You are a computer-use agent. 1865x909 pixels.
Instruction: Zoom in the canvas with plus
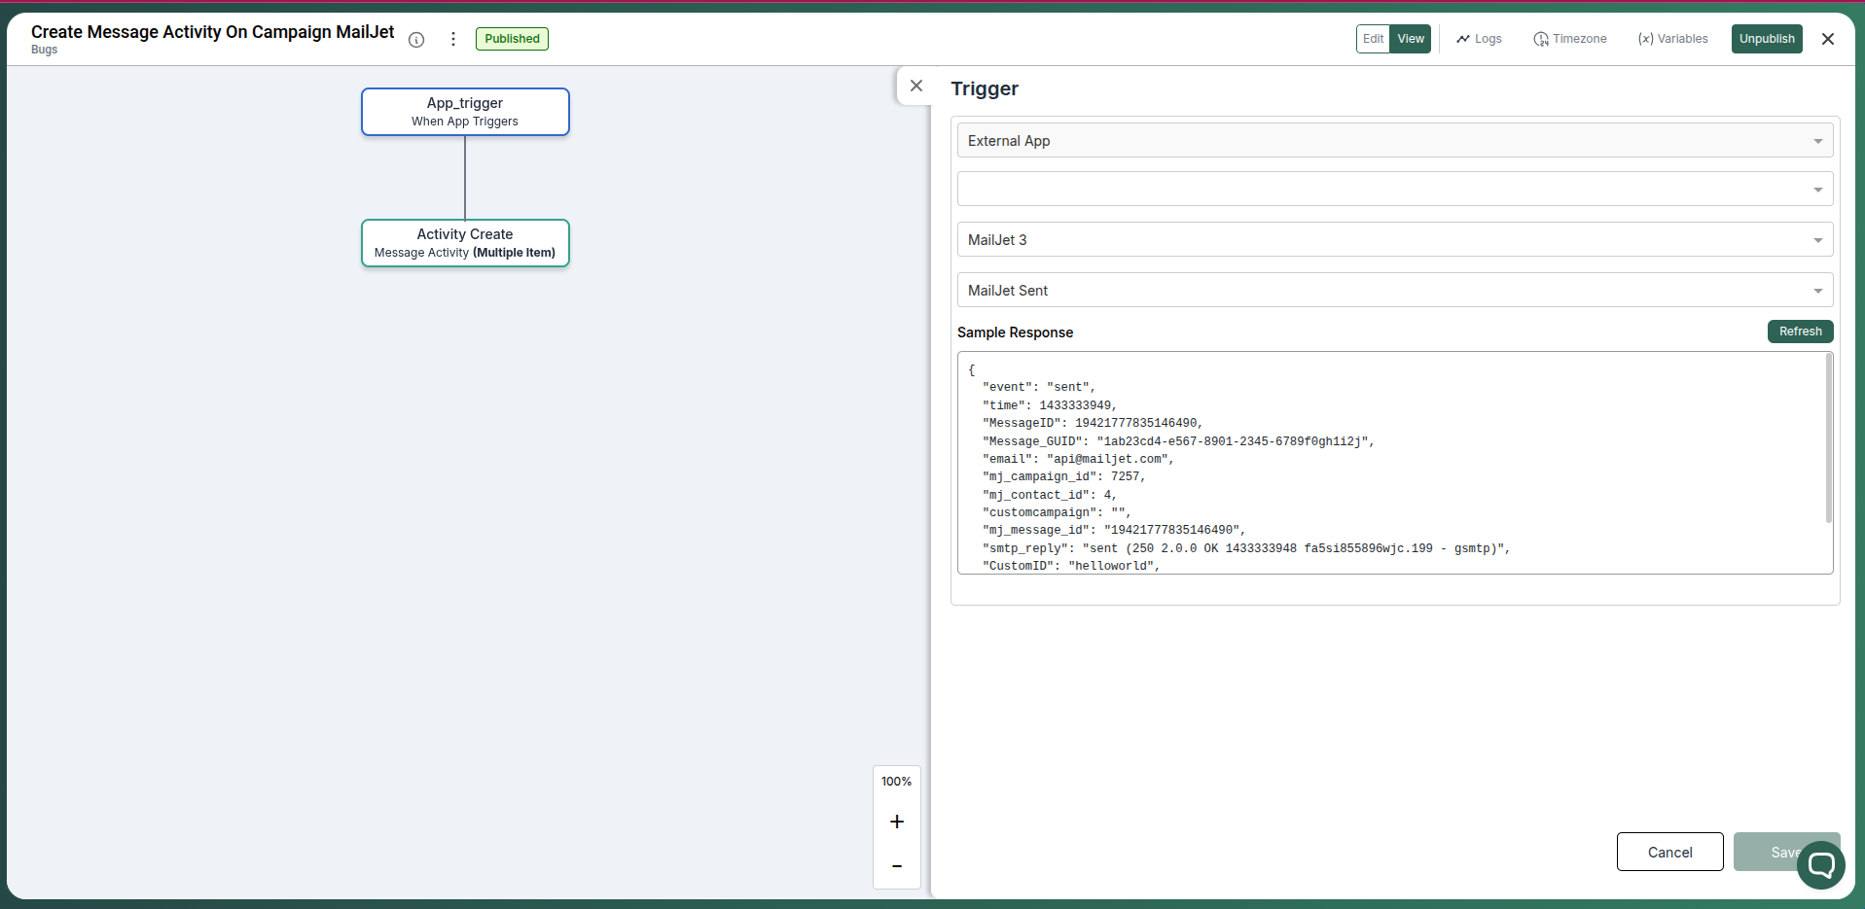[x=896, y=822]
